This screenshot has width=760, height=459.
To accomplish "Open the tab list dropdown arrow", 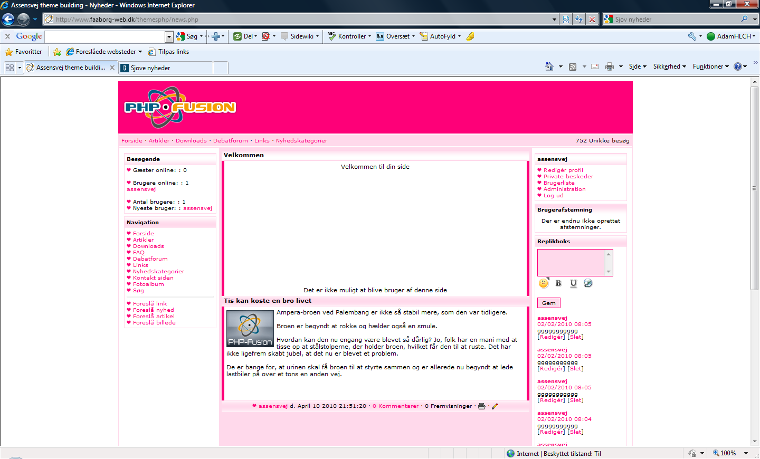I will (20, 68).
